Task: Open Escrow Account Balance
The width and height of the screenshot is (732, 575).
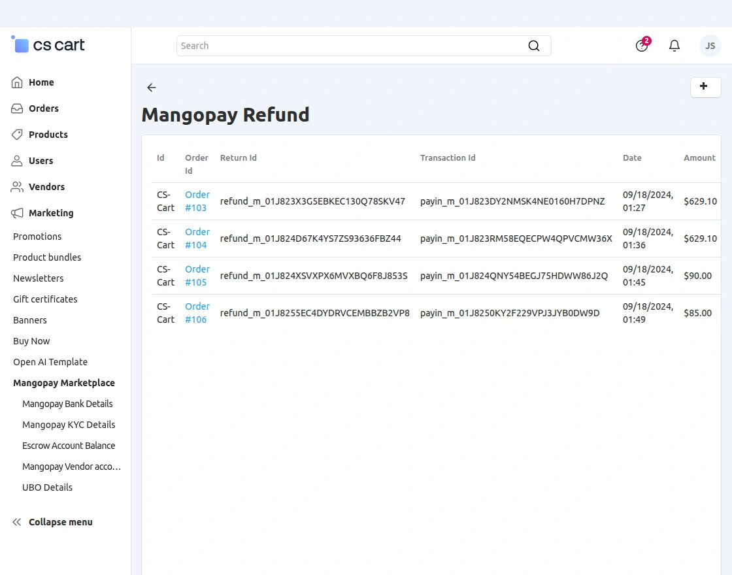Action: 69,446
